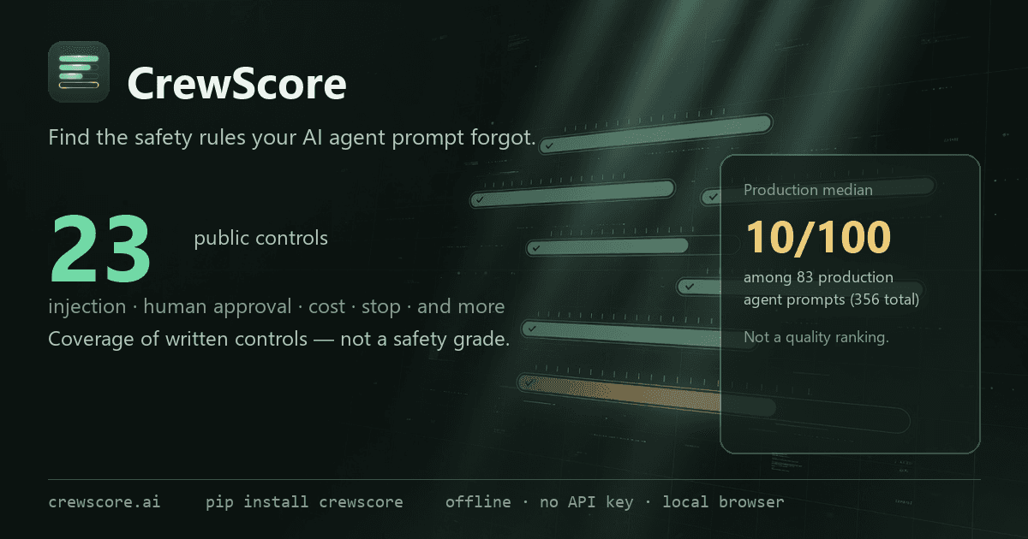Click the 'Production median' heading
Screen dimensions: 1028x539
pos(808,190)
